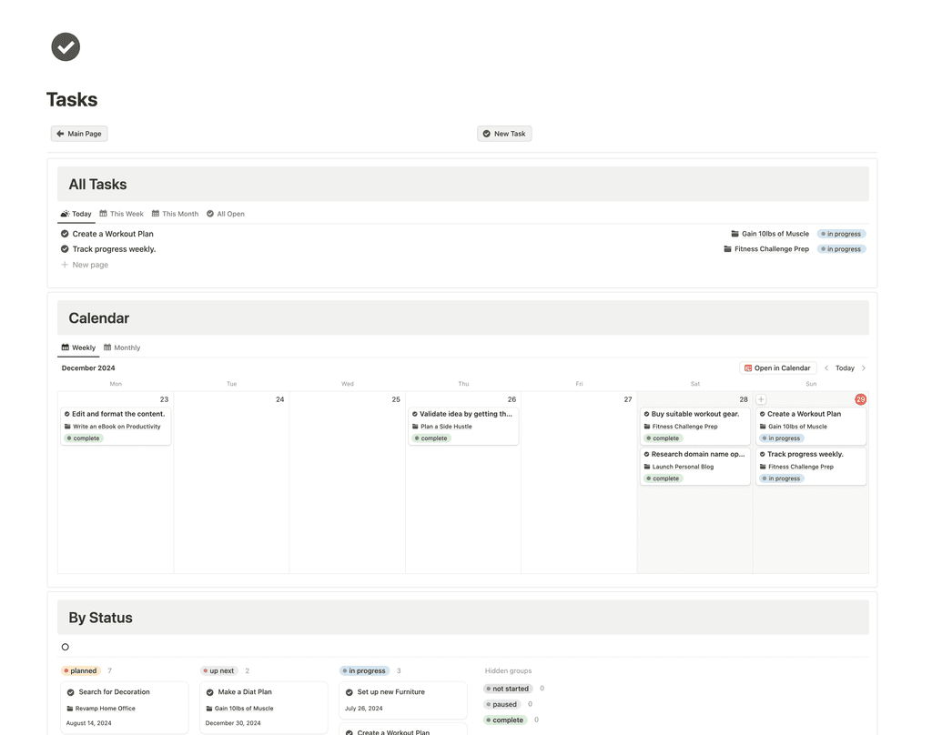Image resolution: width=932 pixels, height=735 pixels.
Task: Click folder icon beside Gain 10lbs in All Tasks list
Action: (x=734, y=234)
